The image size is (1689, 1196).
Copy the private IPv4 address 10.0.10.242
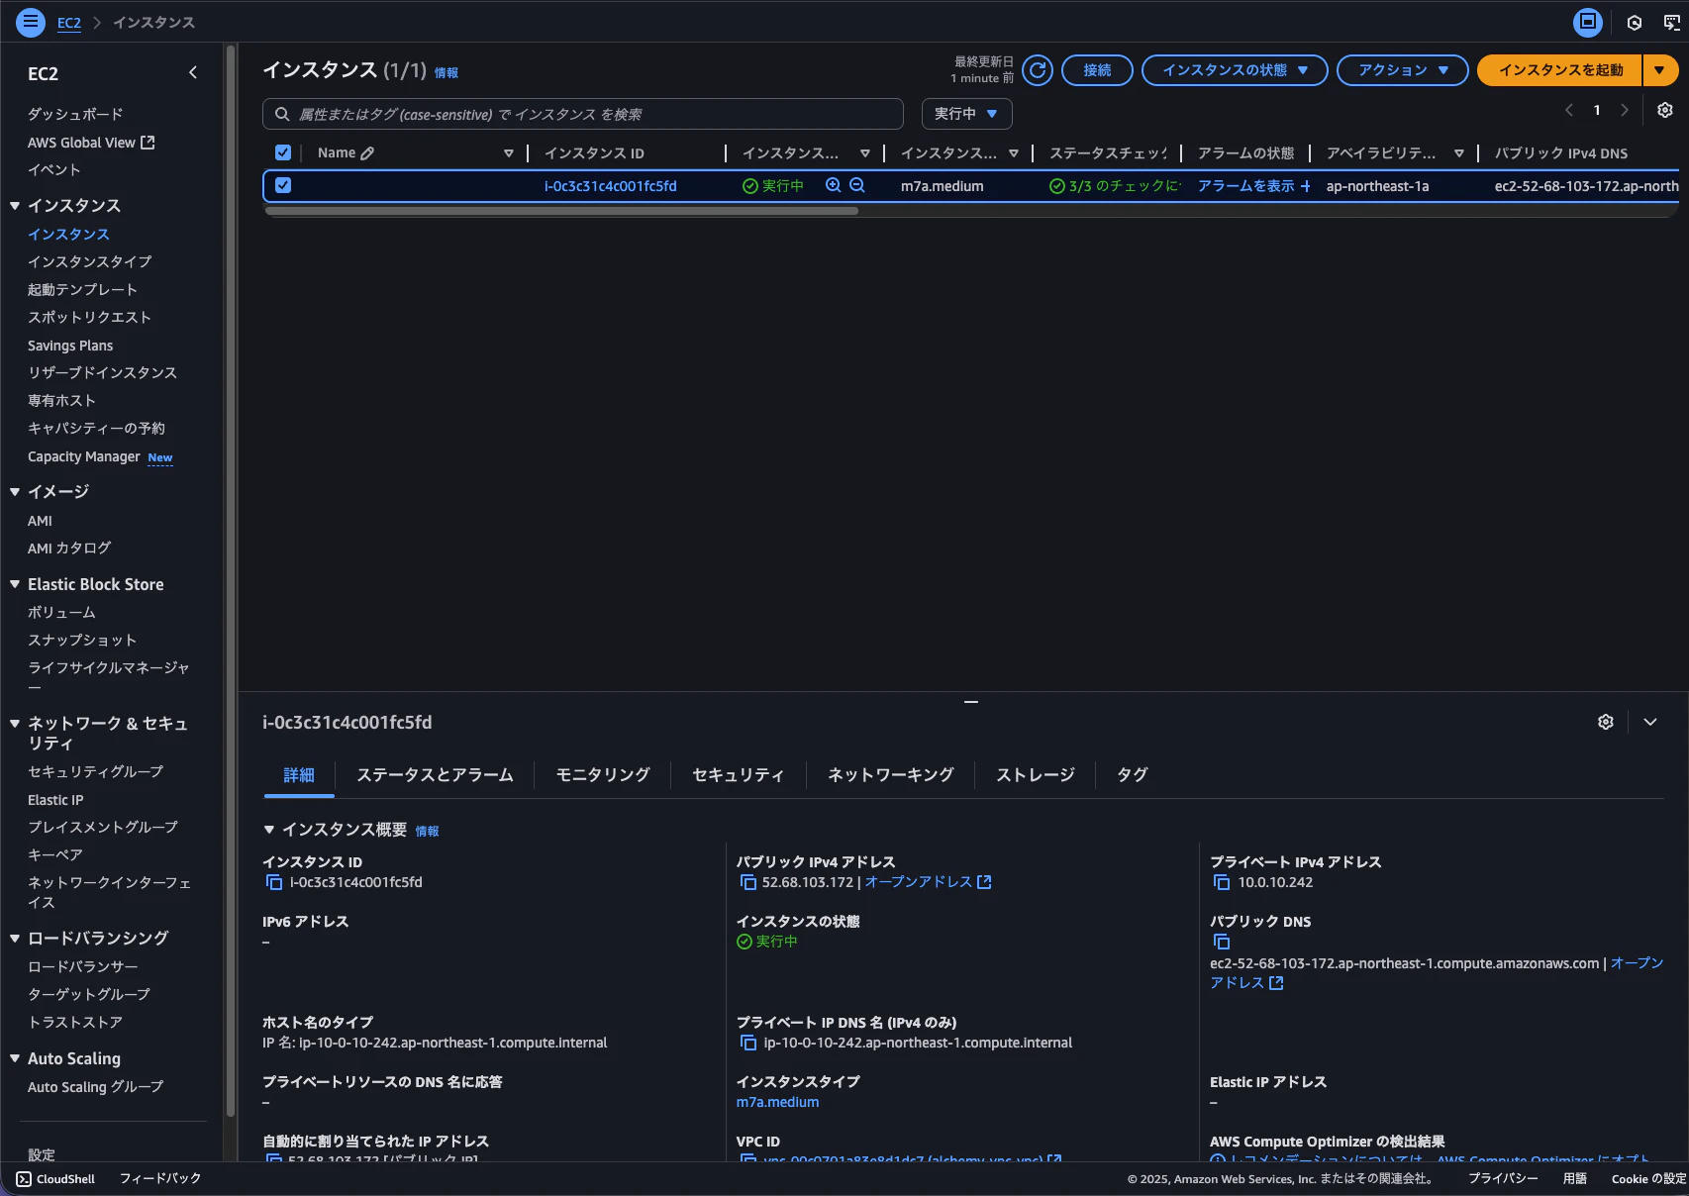1222,882
